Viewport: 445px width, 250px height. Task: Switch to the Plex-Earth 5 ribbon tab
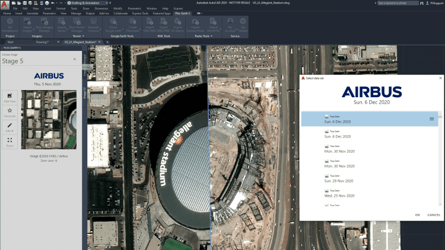click(183, 13)
